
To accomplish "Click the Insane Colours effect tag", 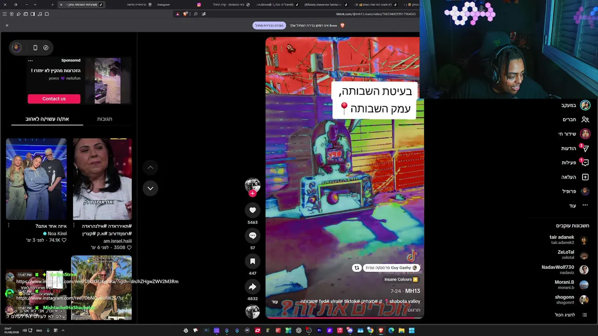I will click(x=401, y=280).
